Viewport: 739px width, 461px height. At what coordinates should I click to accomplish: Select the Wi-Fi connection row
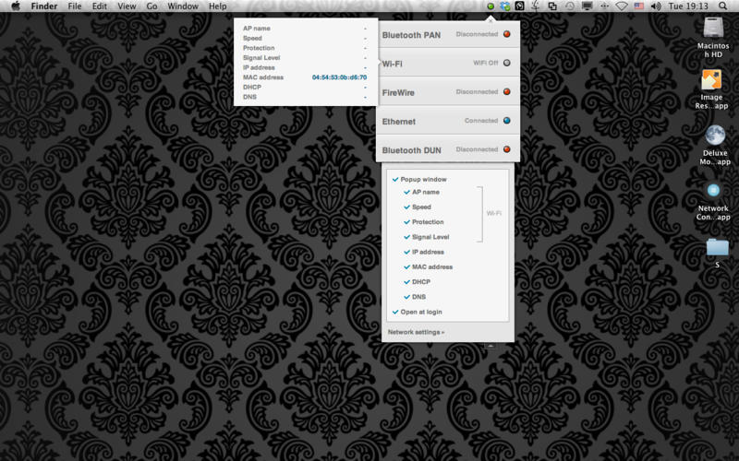[448, 63]
